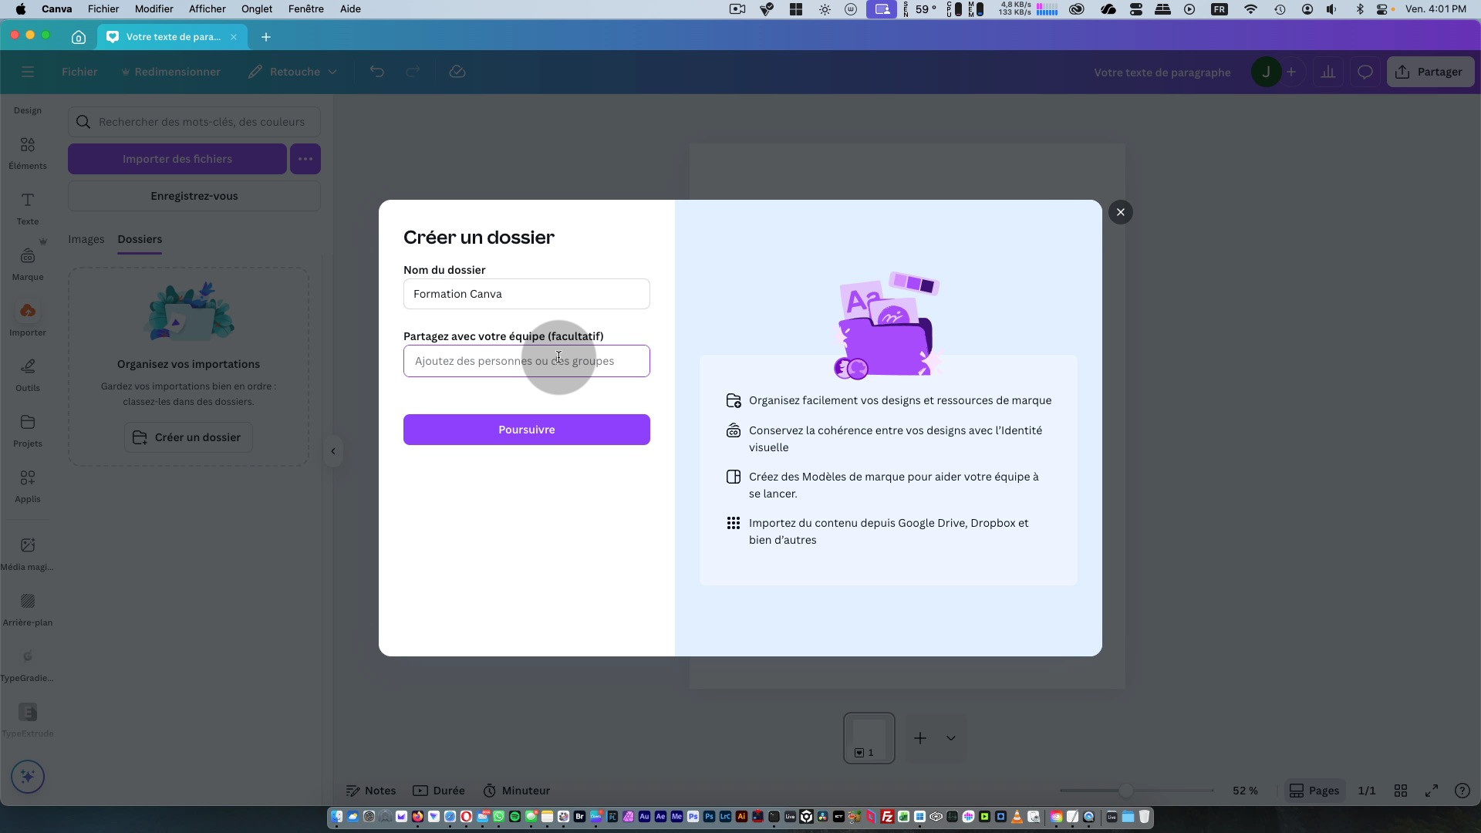This screenshot has width=1481, height=833.
Task: Expand the add page options chevron
Action: [x=950, y=738]
